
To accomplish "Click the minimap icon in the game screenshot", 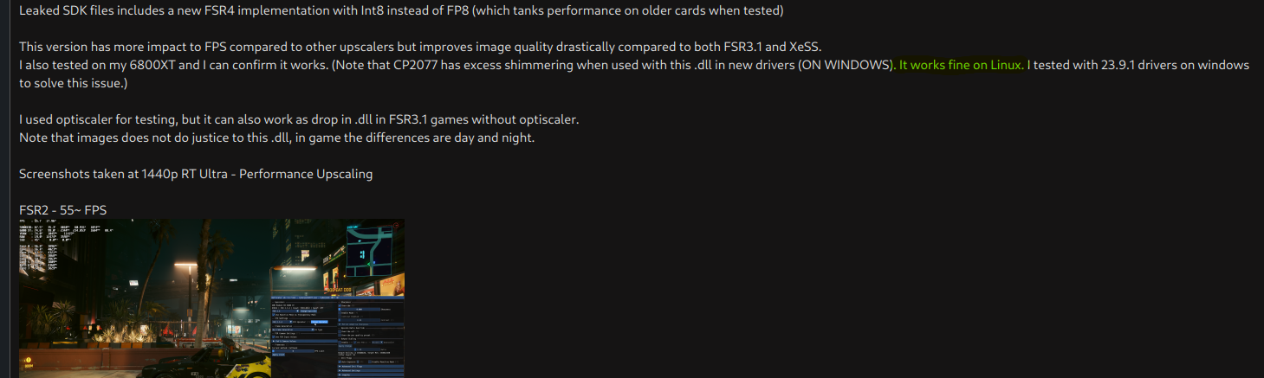I will tap(369, 252).
